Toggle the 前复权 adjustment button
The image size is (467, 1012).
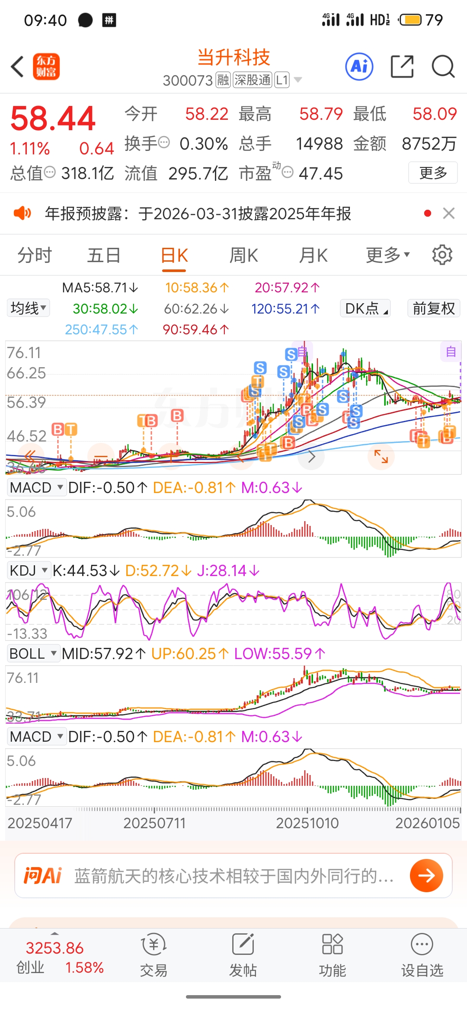[434, 308]
